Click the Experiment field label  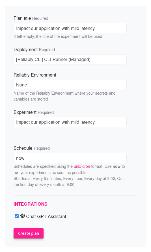(25, 112)
